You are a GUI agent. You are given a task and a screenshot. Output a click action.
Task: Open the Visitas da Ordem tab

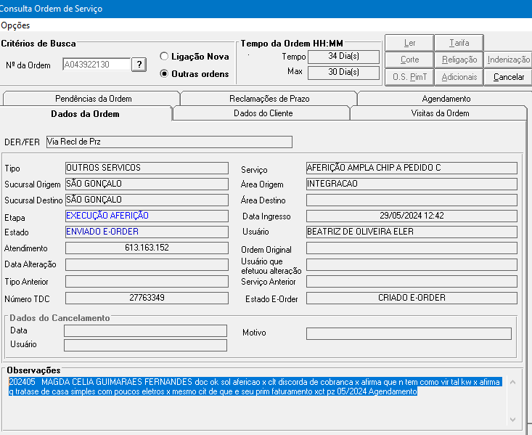(x=440, y=113)
